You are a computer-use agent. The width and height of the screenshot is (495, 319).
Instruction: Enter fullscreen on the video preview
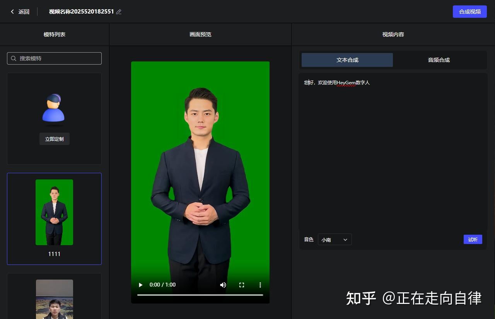coord(242,285)
